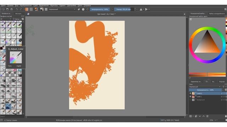The width and height of the screenshot is (227, 127).
Task: Toggle the Preserve alpha icon
Action: (x=83, y=10)
